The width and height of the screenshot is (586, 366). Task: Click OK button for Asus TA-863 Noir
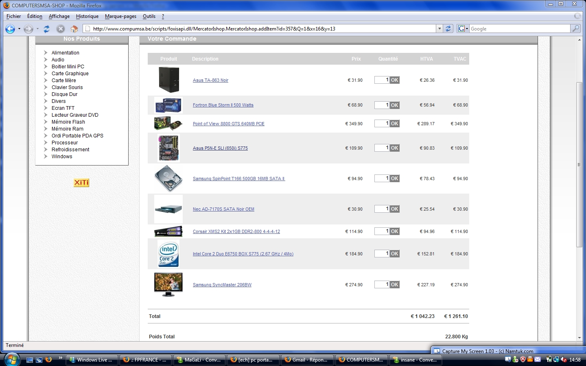[394, 80]
